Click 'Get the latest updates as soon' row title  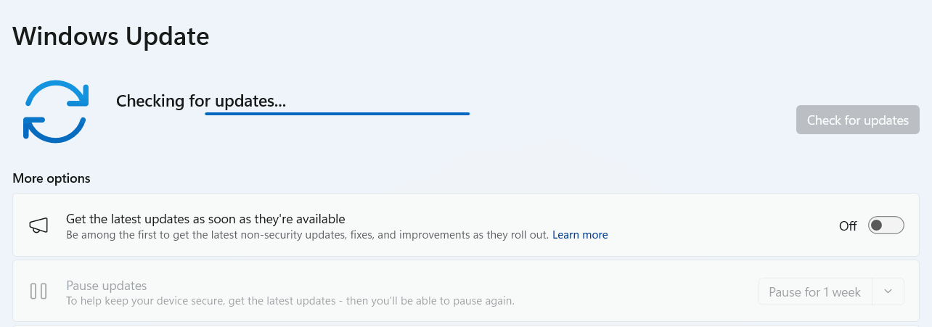(205, 218)
